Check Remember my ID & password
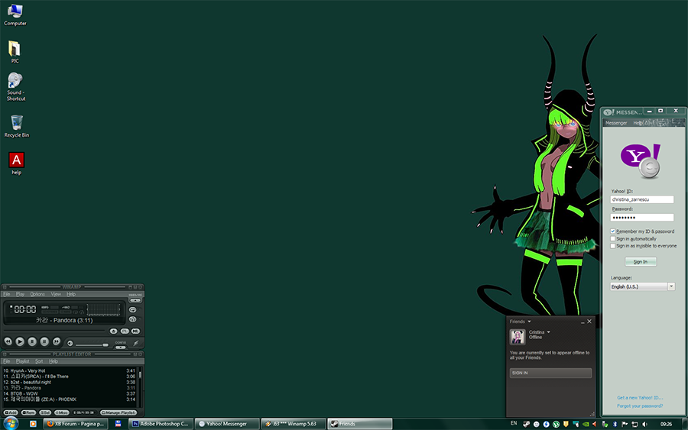Image resolution: width=688 pixels, height=430 pixels. pyautogui.click(x=613, y=231)
